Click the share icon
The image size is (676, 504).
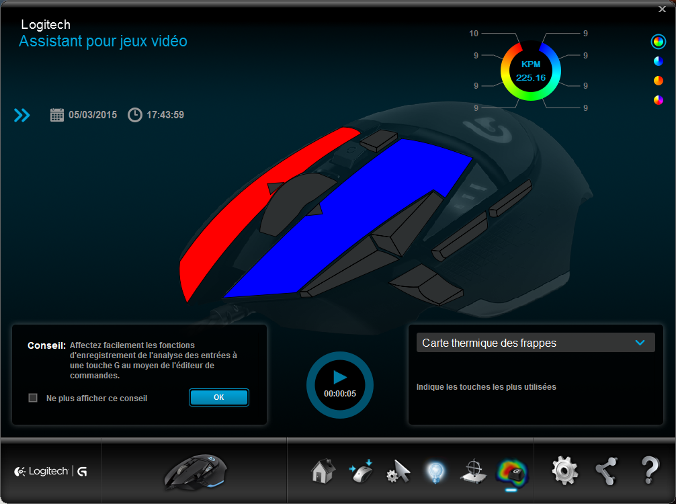[606, 471]
